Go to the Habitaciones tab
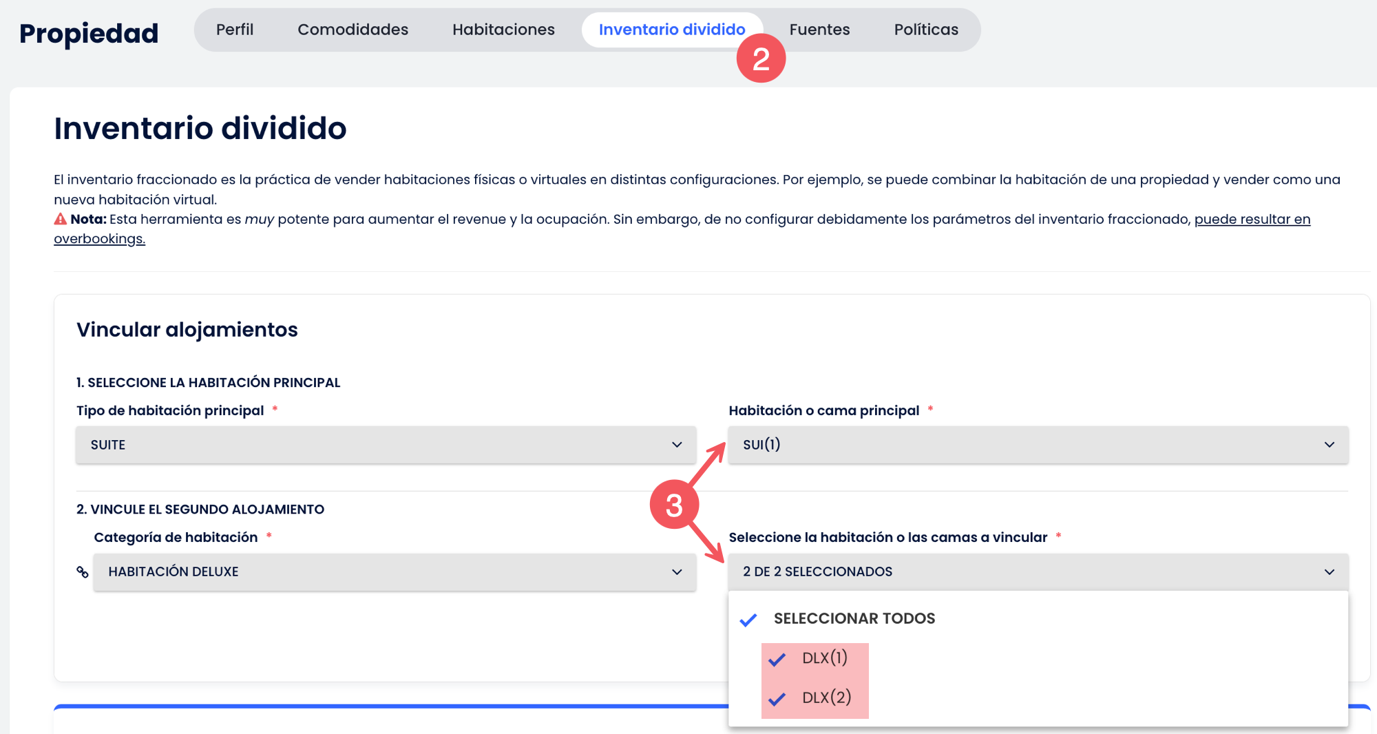This screenshot has width=1377, height=734. point(503,30)
